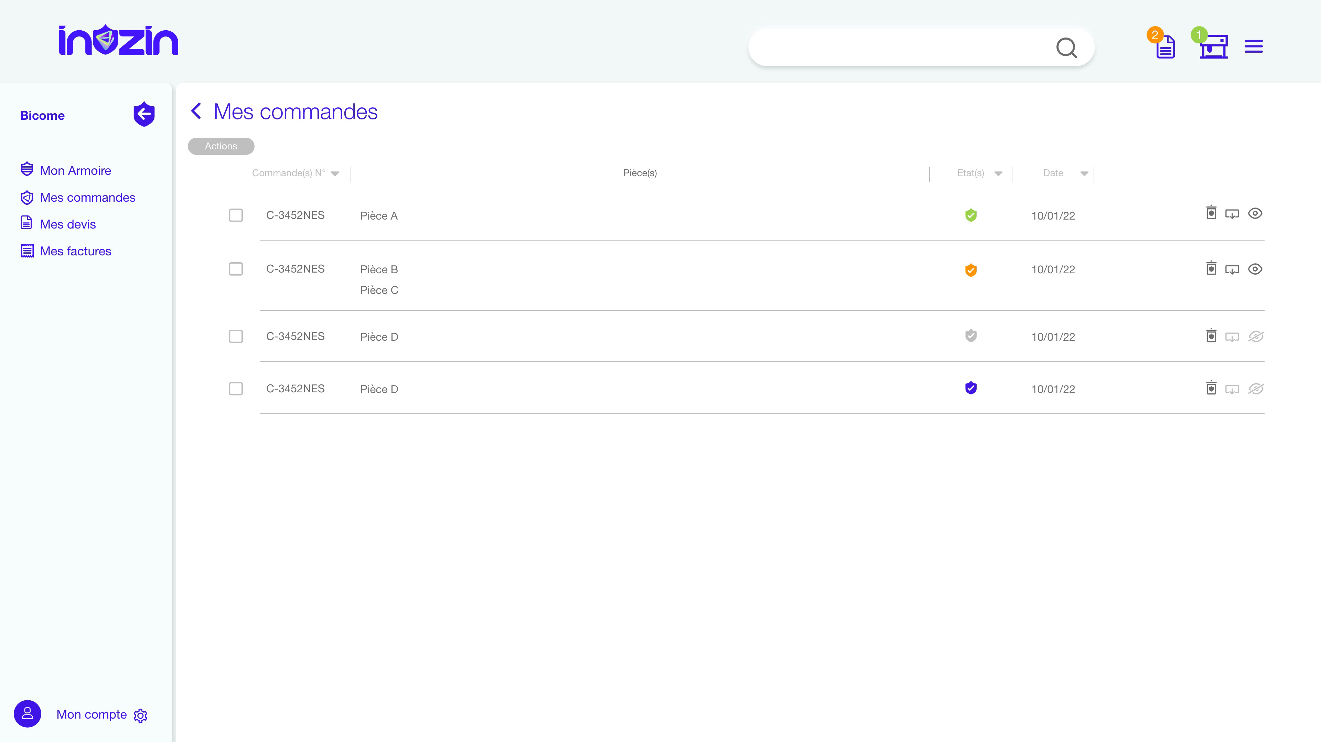Open Mes factures in sidebar
The image size is (1321, 742).
click(75, 251)
